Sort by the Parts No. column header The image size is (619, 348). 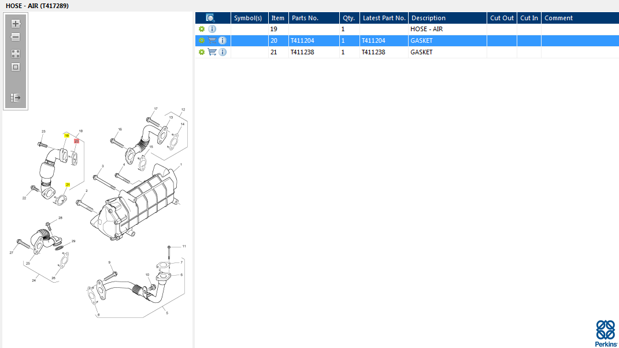click(x=314, y=18)
